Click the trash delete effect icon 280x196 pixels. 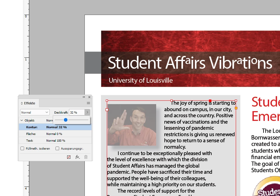(x=86, y=157)
